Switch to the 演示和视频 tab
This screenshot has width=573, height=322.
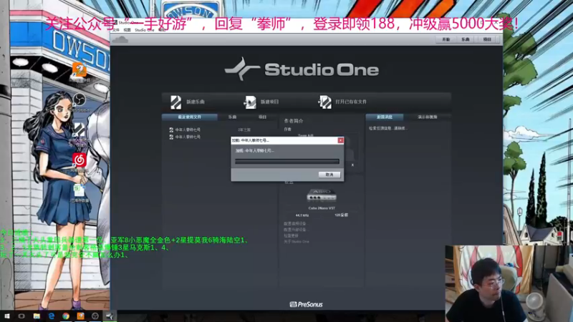click(x=427, y=117)
